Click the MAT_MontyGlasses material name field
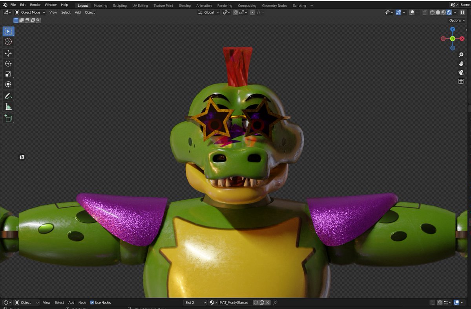 tap(235, 302)
